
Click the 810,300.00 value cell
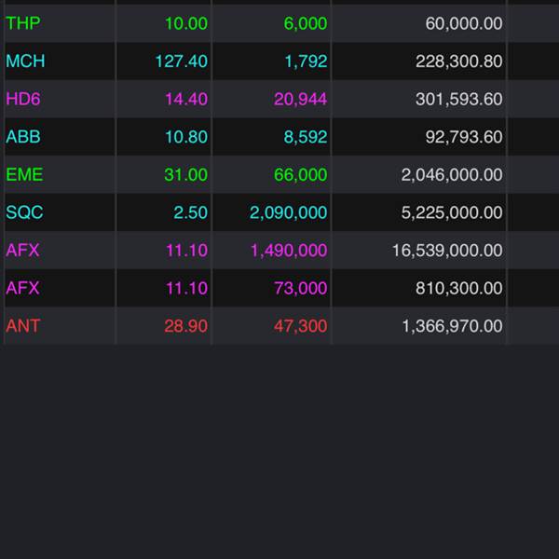click(x=458, y=289)
